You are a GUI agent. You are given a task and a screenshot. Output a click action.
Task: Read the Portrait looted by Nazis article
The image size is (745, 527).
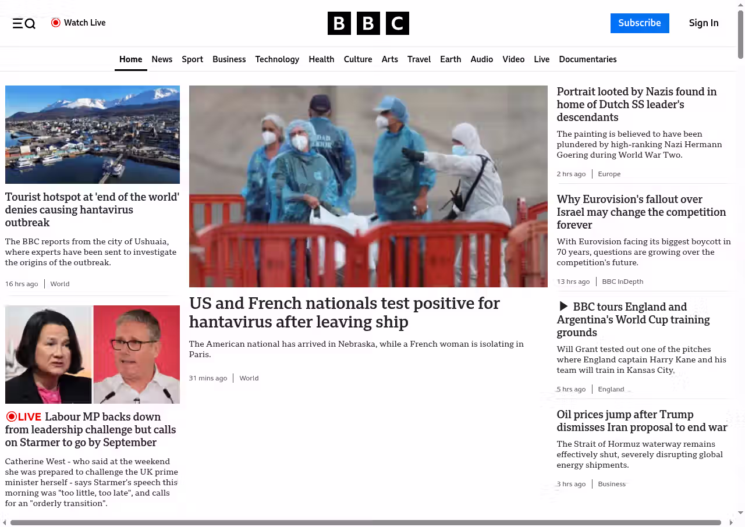point(637,105)
